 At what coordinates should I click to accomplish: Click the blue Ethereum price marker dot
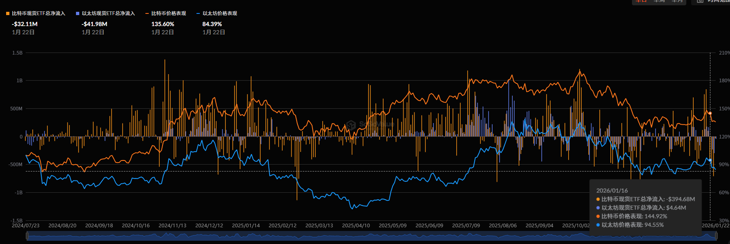point(710,160)
